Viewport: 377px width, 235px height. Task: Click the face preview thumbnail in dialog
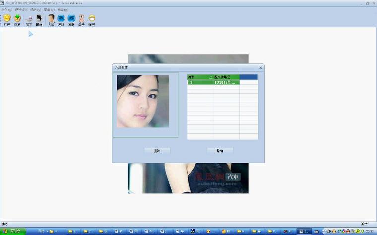(x=143, y=101)
